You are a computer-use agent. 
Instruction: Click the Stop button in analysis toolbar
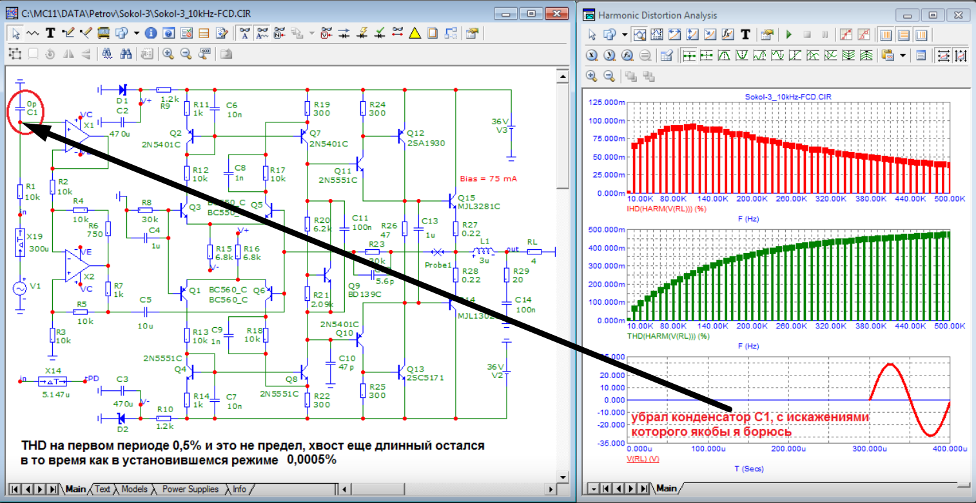tap(807, 34)
